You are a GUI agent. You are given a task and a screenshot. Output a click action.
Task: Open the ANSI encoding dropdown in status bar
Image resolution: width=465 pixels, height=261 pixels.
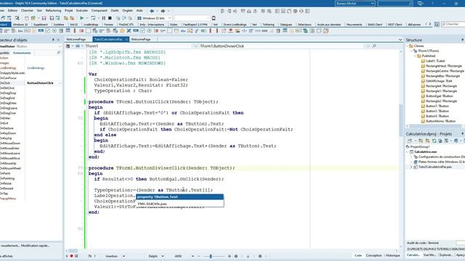coord(193,256)
